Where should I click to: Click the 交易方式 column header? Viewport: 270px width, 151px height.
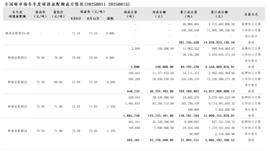tap(251, 14)
